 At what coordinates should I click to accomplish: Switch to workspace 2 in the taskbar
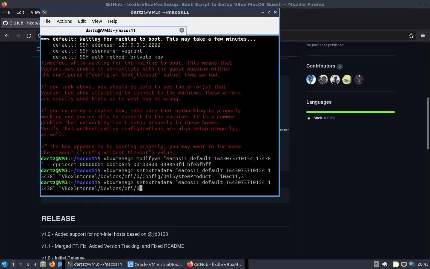coord(20,264)
